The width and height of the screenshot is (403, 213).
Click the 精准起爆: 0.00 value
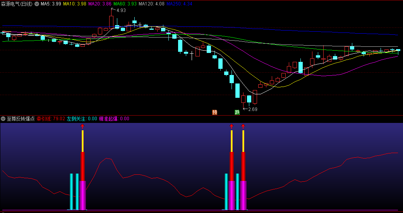[x=114, y=119]
